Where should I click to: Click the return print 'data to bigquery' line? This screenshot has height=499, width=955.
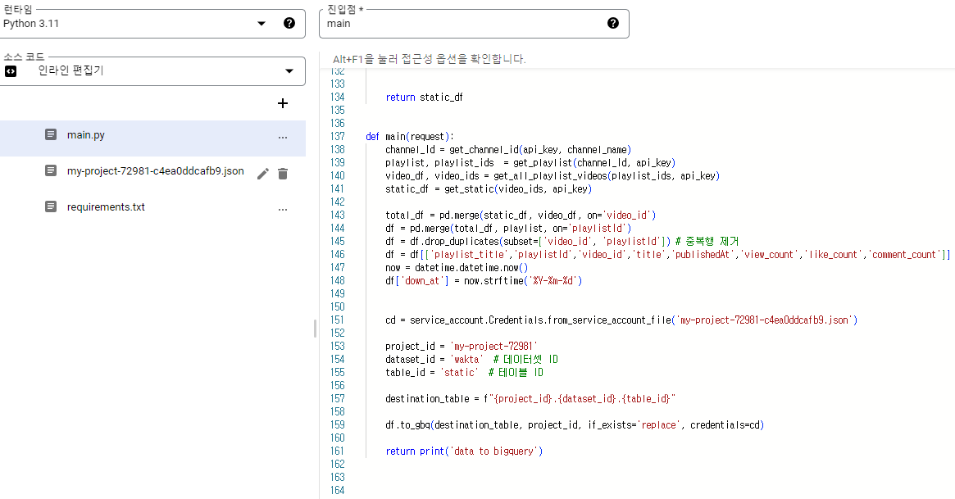point(464,451)
